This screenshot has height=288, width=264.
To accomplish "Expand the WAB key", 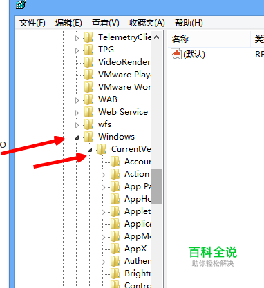I will point(77,100).
